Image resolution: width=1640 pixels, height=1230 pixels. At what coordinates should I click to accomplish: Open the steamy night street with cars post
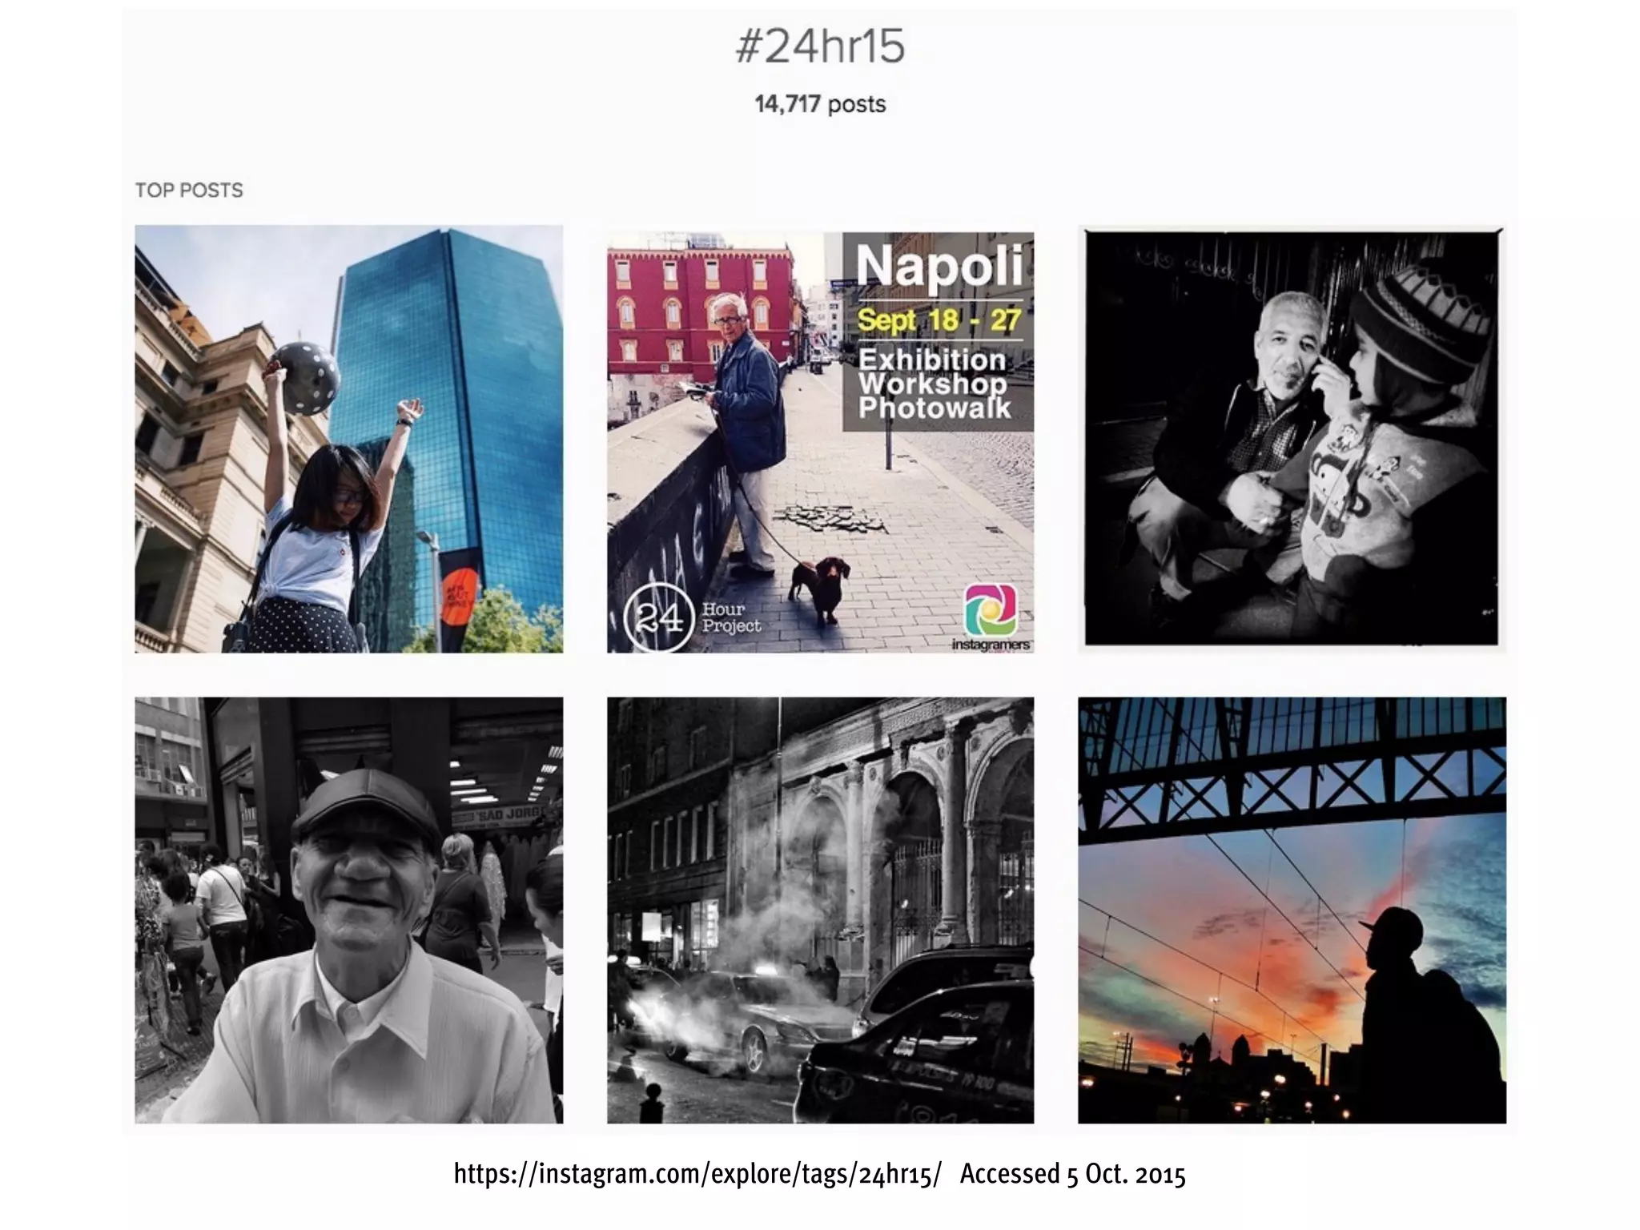tap(820, 910)
